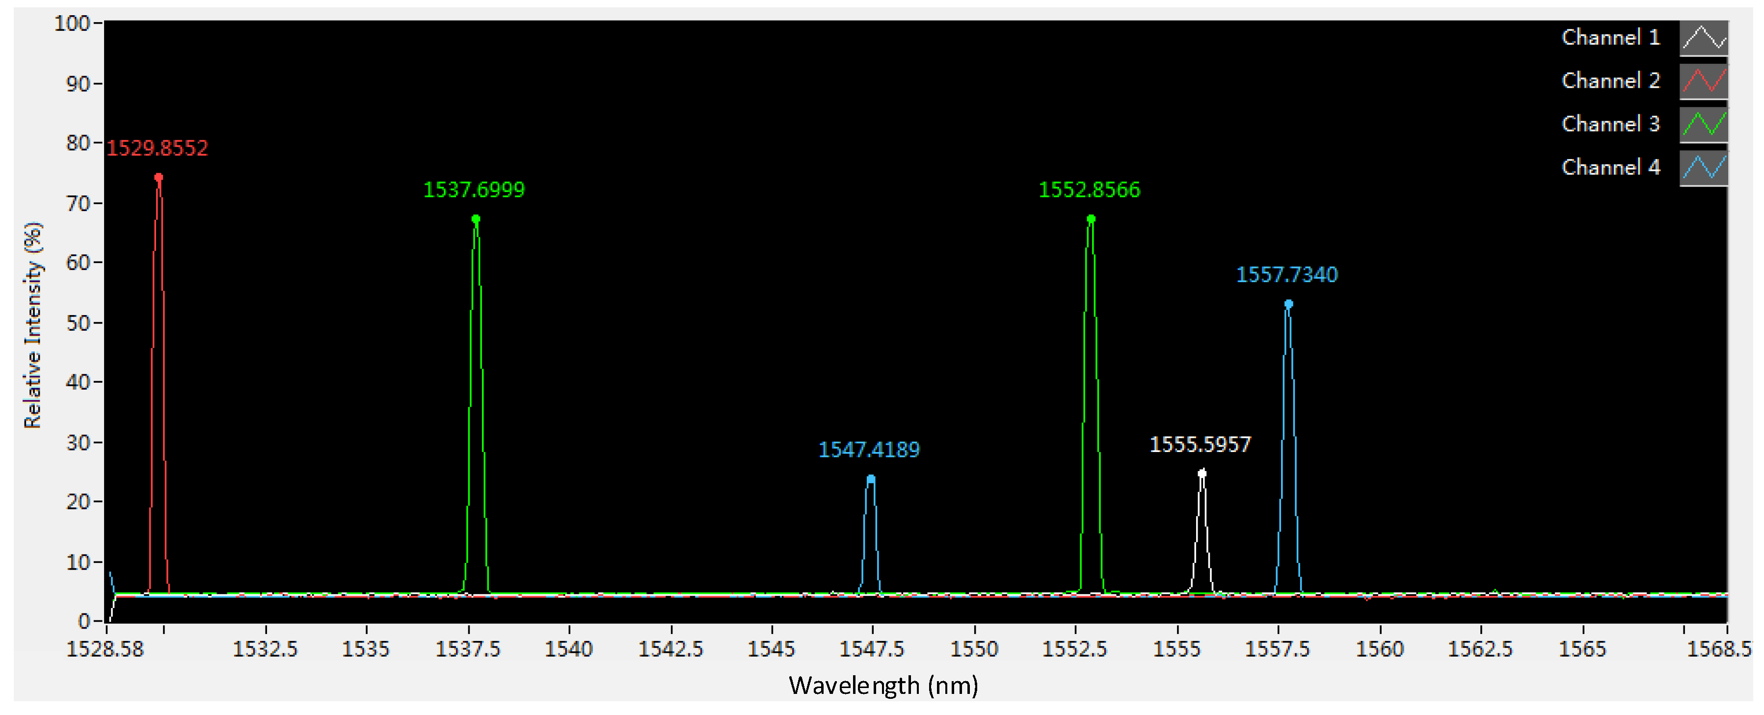Edit the y-axis maximum value 100
Viewport: 1764px width, 715px height.
72,23
